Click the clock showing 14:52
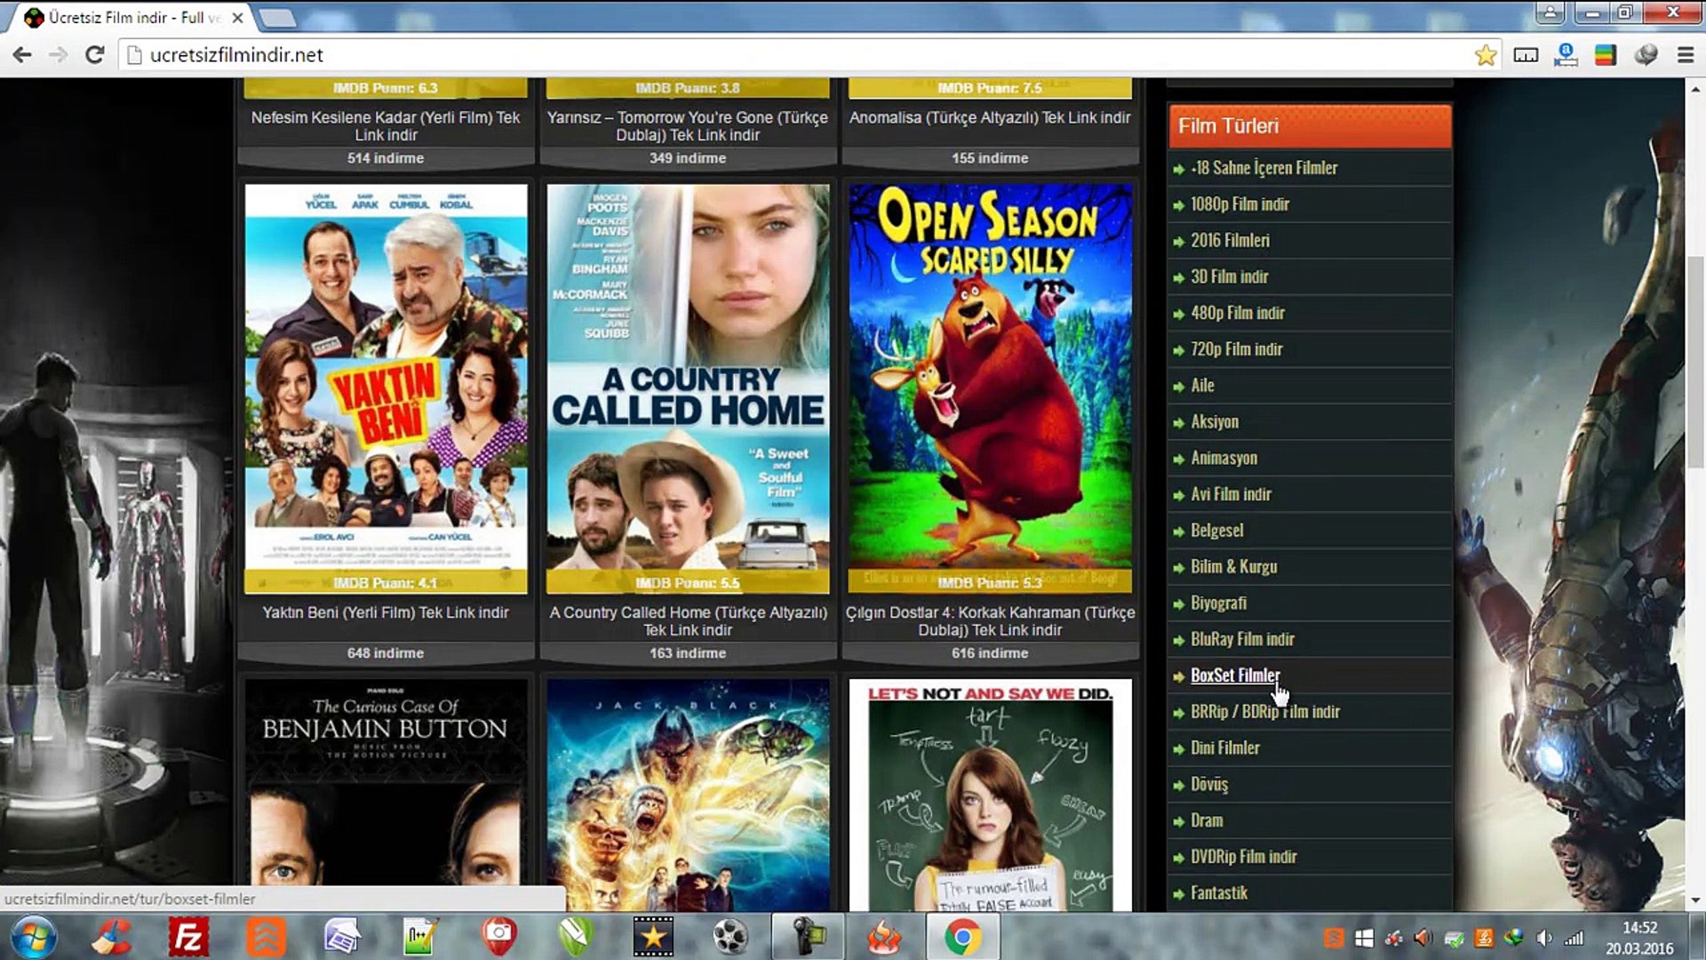 [1639, 928]
